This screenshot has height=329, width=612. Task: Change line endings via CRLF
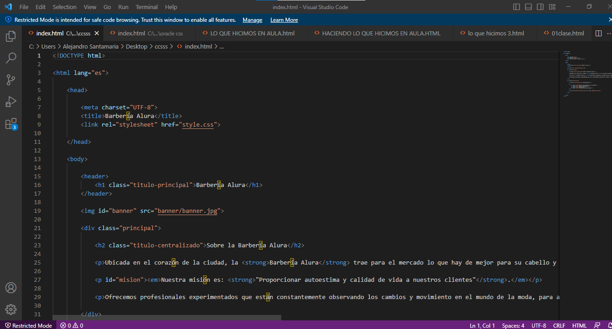559,325
